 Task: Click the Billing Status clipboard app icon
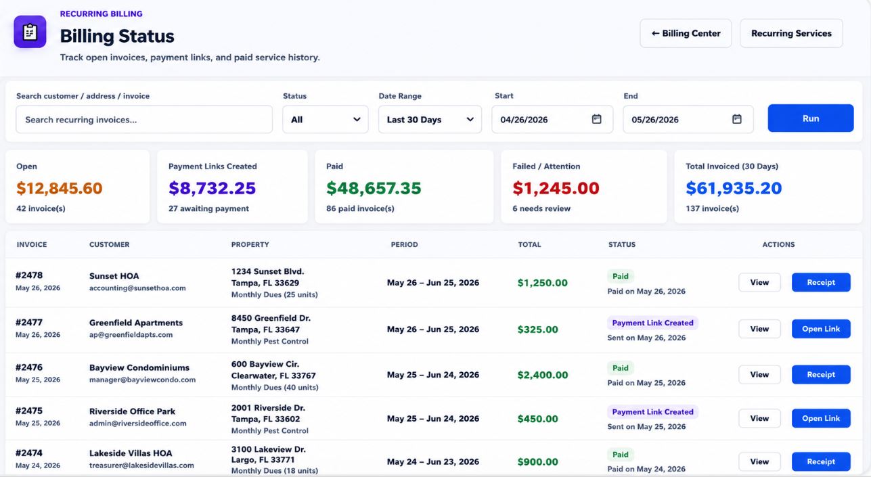click(x=30, y=32)
